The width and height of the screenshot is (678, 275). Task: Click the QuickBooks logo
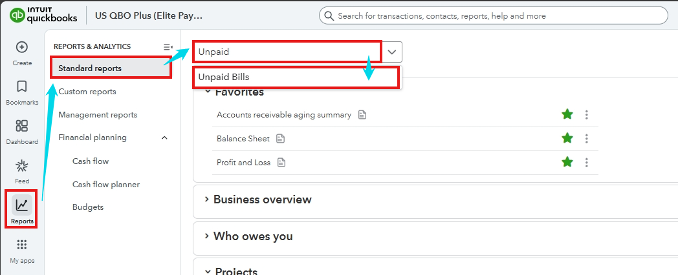pos(43,15)
